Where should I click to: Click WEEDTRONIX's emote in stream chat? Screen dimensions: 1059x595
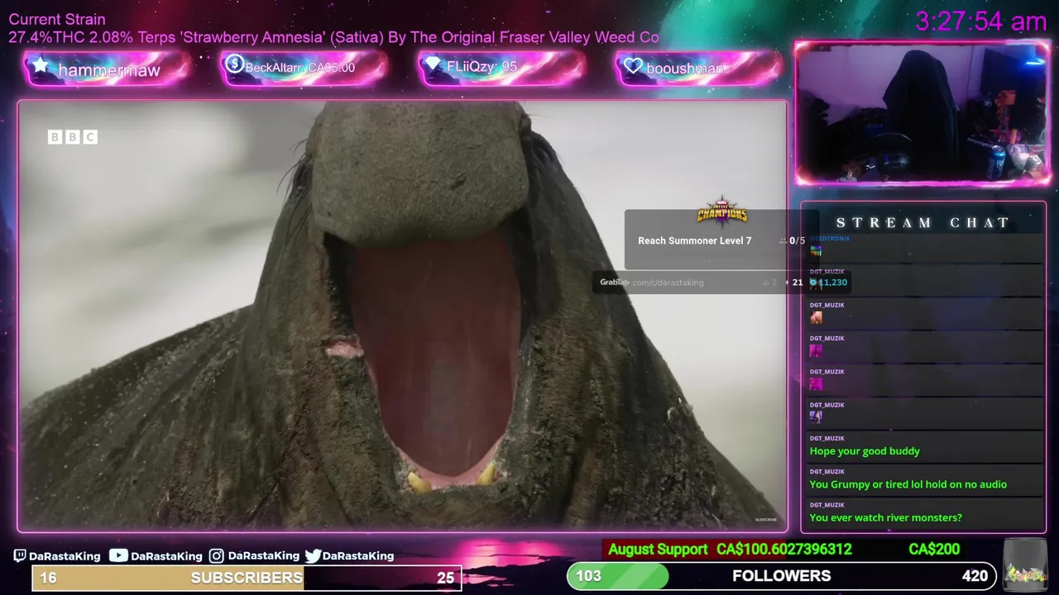point(816,250)
